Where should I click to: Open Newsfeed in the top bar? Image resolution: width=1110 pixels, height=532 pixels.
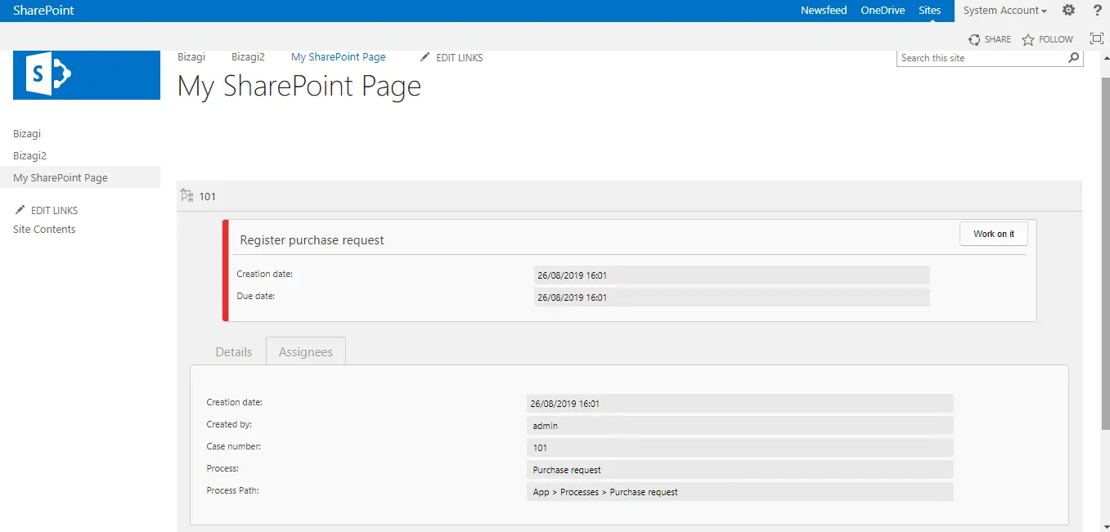click(824, 11)
